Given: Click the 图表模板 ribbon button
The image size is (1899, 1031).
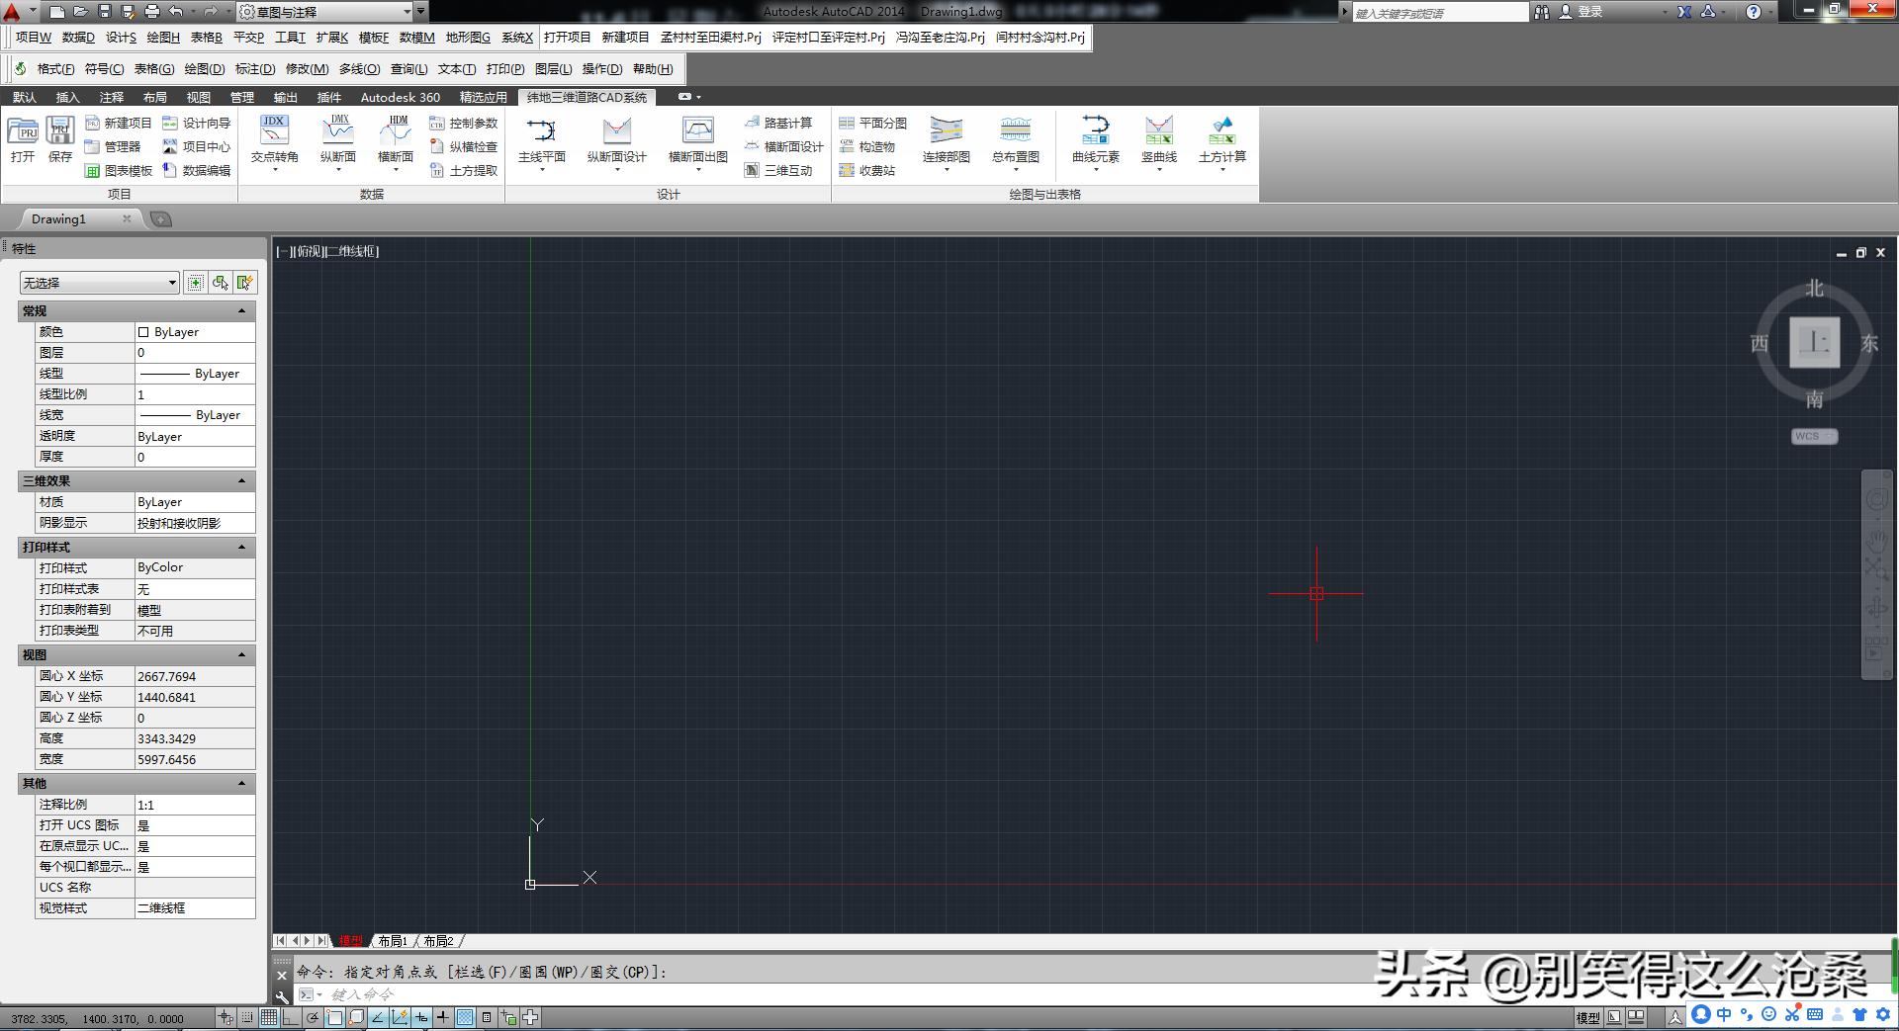Looking at the screenshot, I should pos(119,170).
